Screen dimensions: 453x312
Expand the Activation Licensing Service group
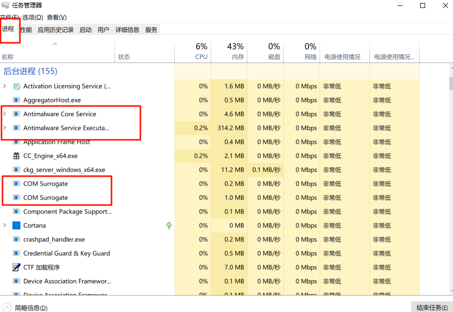coord(4,86)
